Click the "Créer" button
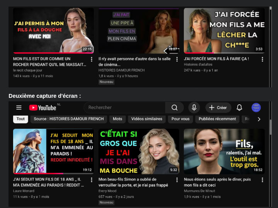The width and height of the screenshot is (278, 208). point(218,107)
